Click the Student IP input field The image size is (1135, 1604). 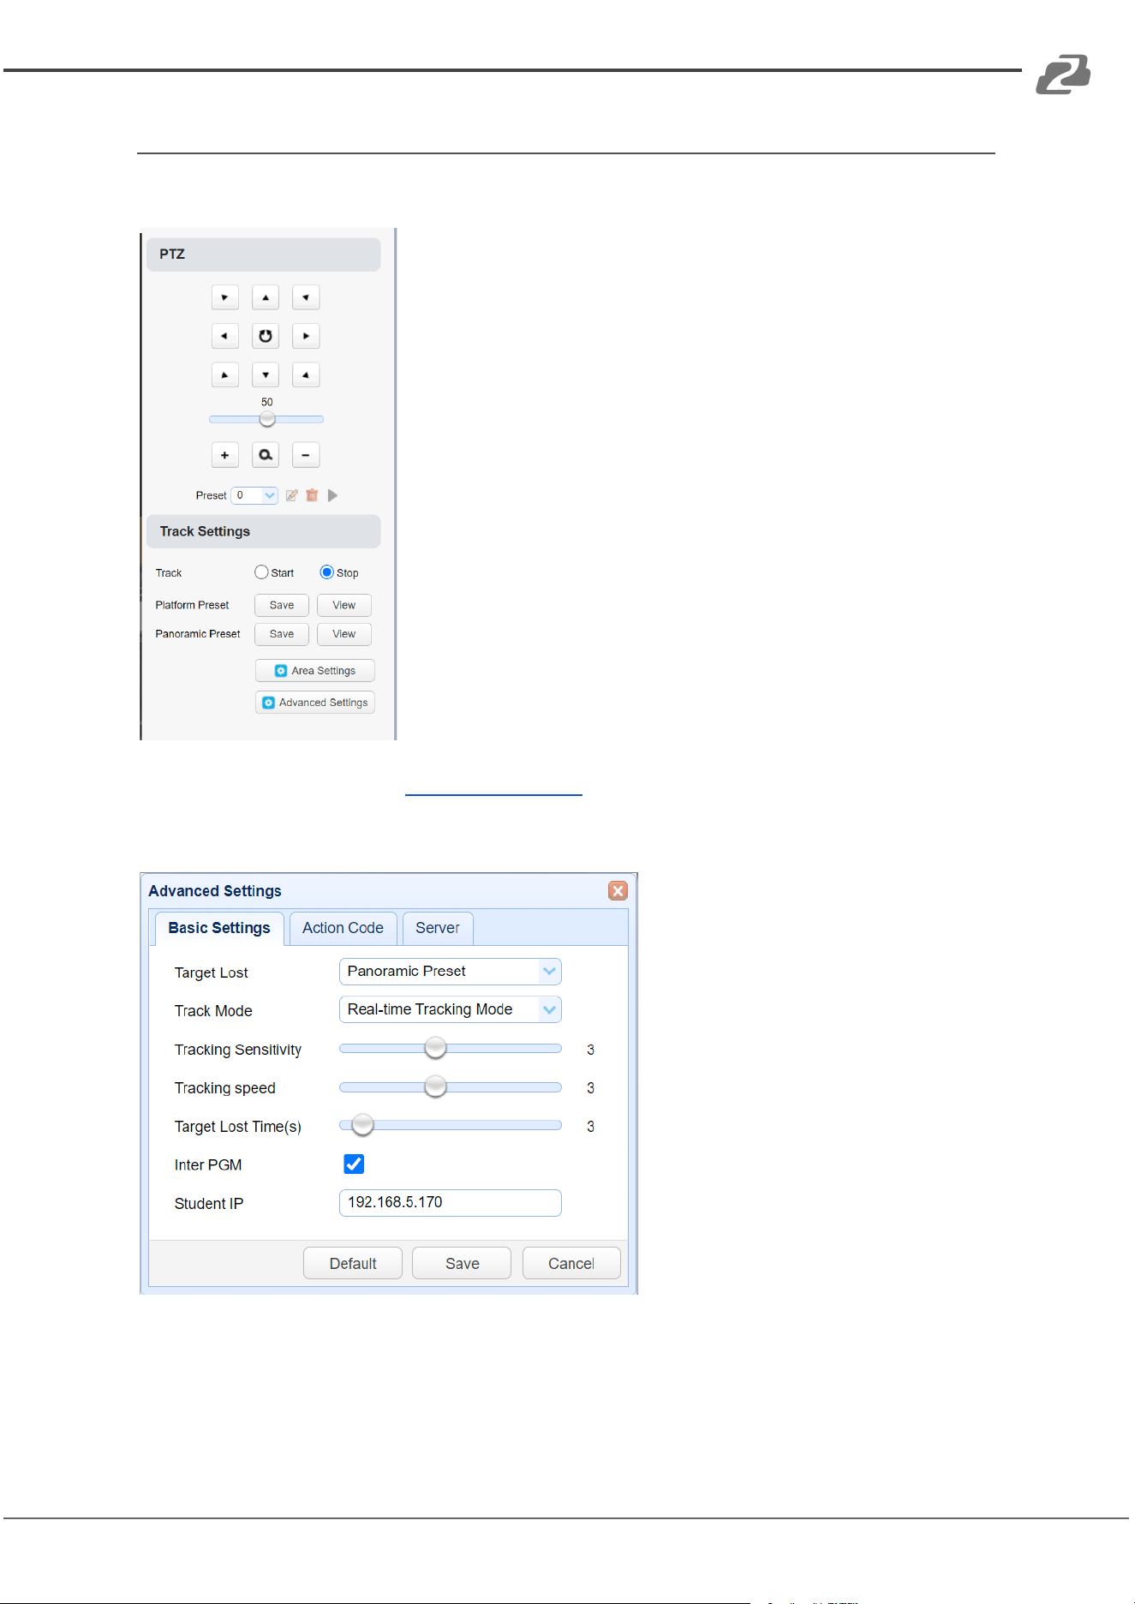[451, 1203]
